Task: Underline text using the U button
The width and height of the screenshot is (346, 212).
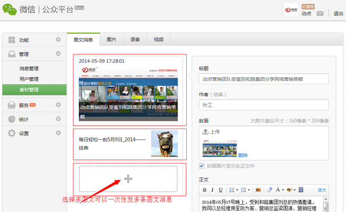Action: (220, 190)
